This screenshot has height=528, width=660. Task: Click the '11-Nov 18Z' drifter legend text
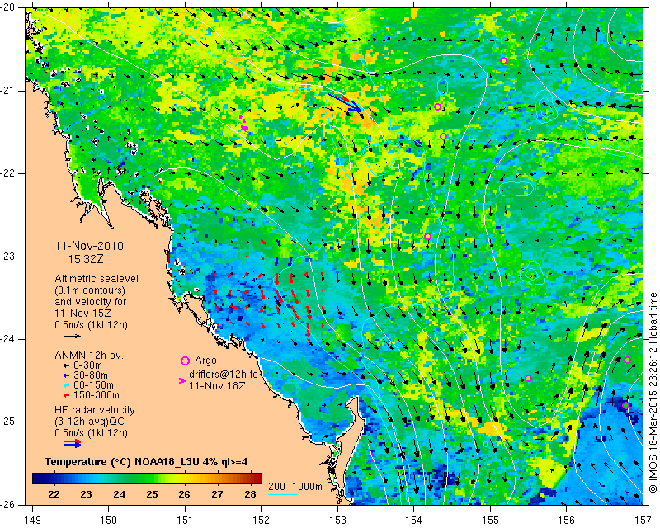click(217, 385)
